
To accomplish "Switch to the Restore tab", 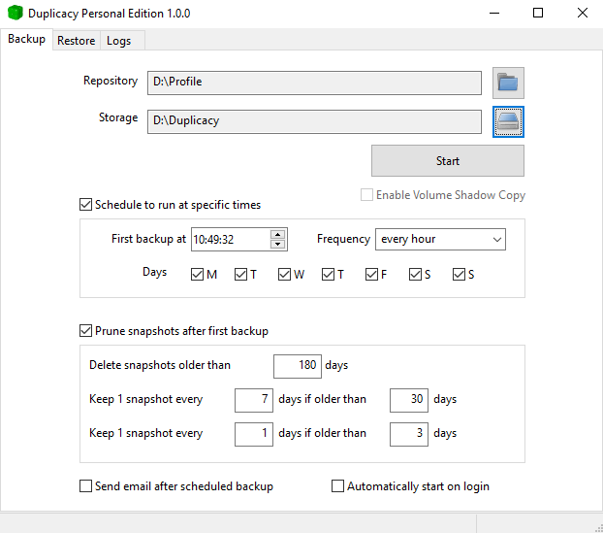I will 76,41.
